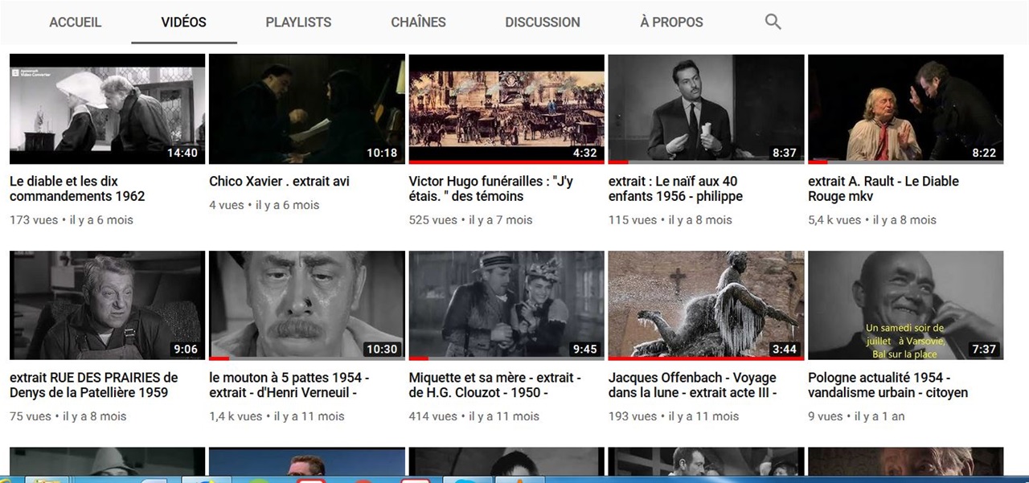This screenshot has width=1029, height=483.
Task: Click the channel search magnifier icon
Action: (x=773, y=23)
